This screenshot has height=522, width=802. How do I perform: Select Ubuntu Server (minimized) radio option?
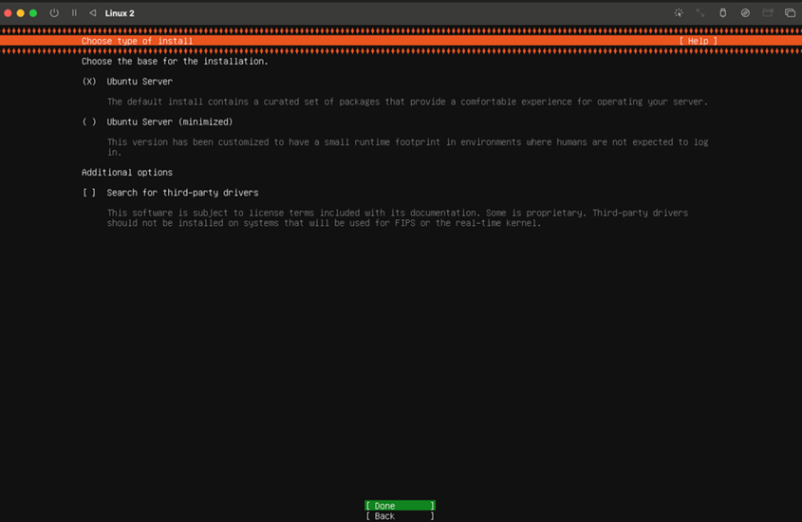(89, 121)
